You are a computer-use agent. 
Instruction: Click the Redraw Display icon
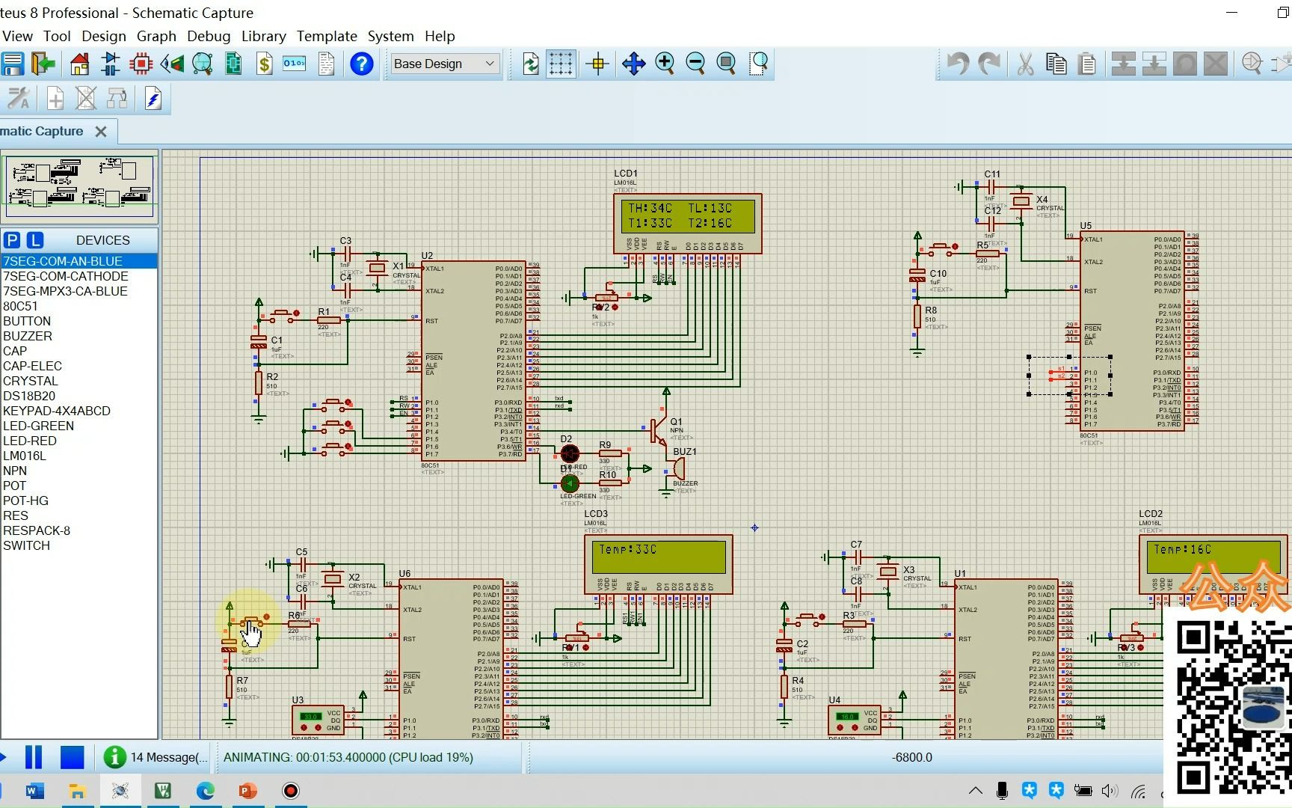[x=531, y=64]
